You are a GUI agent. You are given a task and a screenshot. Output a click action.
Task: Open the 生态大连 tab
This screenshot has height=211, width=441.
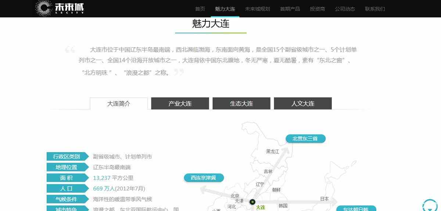click(x=241, y=104)
